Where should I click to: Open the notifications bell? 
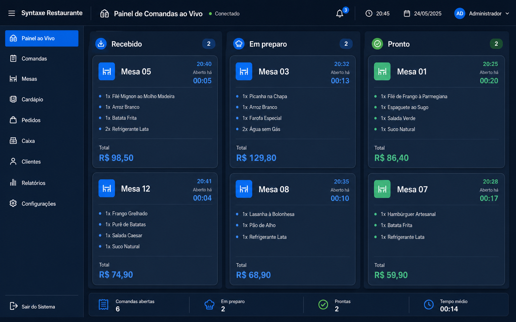(340, 14)
